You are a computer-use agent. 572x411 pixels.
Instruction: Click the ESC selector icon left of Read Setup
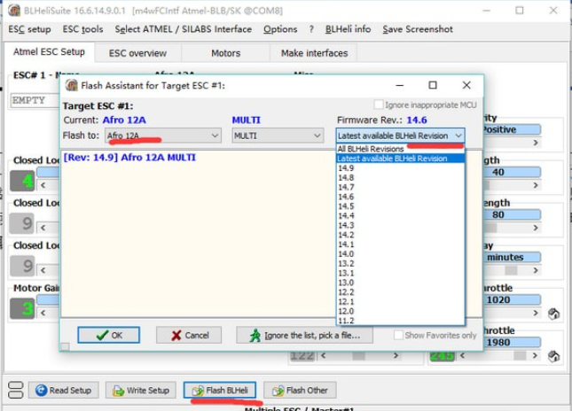[16, 390]
